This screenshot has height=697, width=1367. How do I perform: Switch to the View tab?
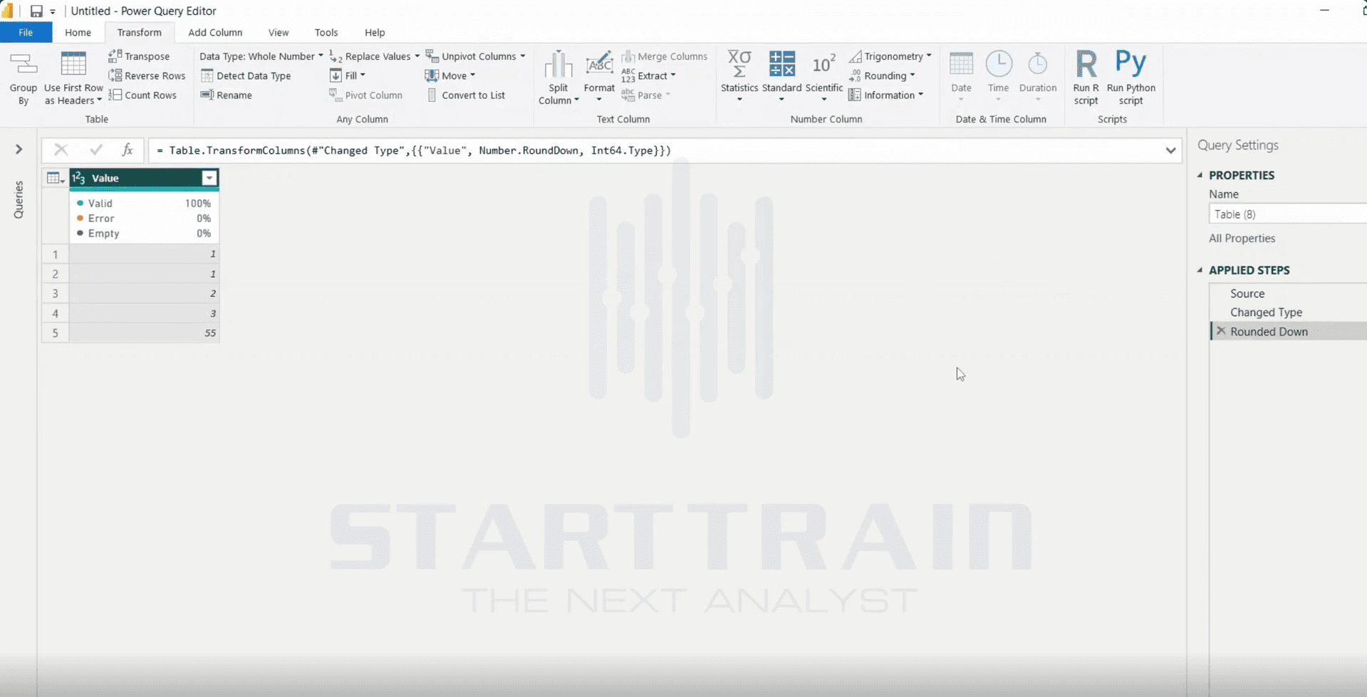coord(279,32)
